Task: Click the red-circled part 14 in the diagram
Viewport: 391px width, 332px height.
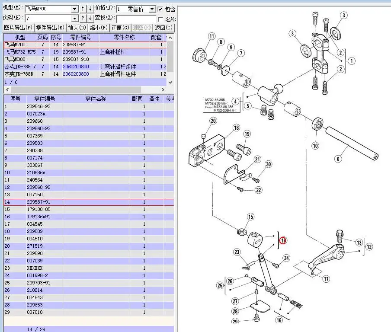Action: click(x=282, y=240)
